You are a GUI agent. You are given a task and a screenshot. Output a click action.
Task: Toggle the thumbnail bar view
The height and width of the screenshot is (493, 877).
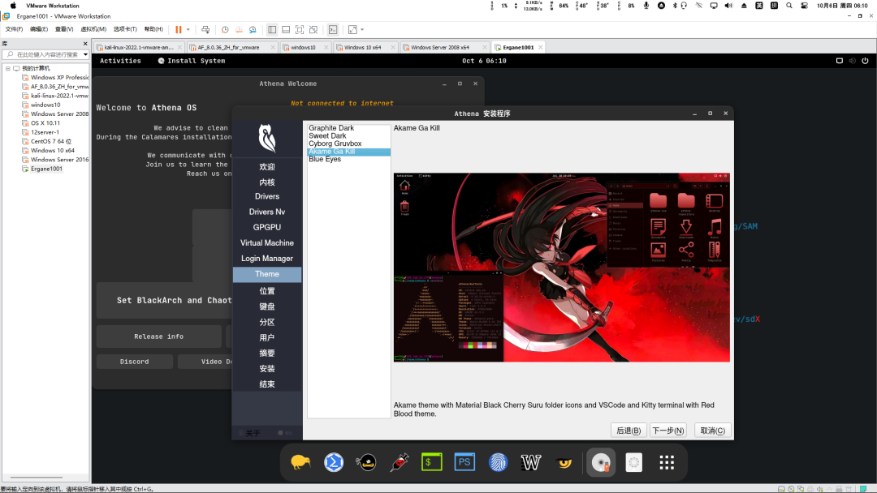[286, 29]
